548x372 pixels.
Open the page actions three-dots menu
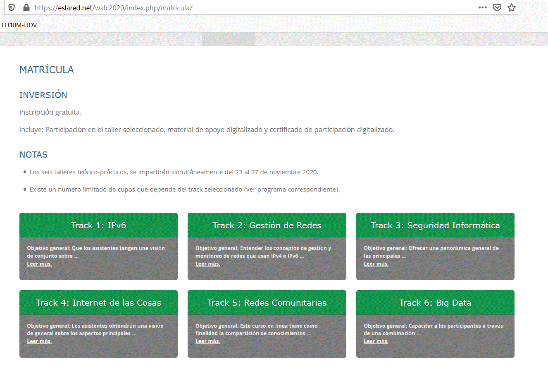(x=482, y=7)
